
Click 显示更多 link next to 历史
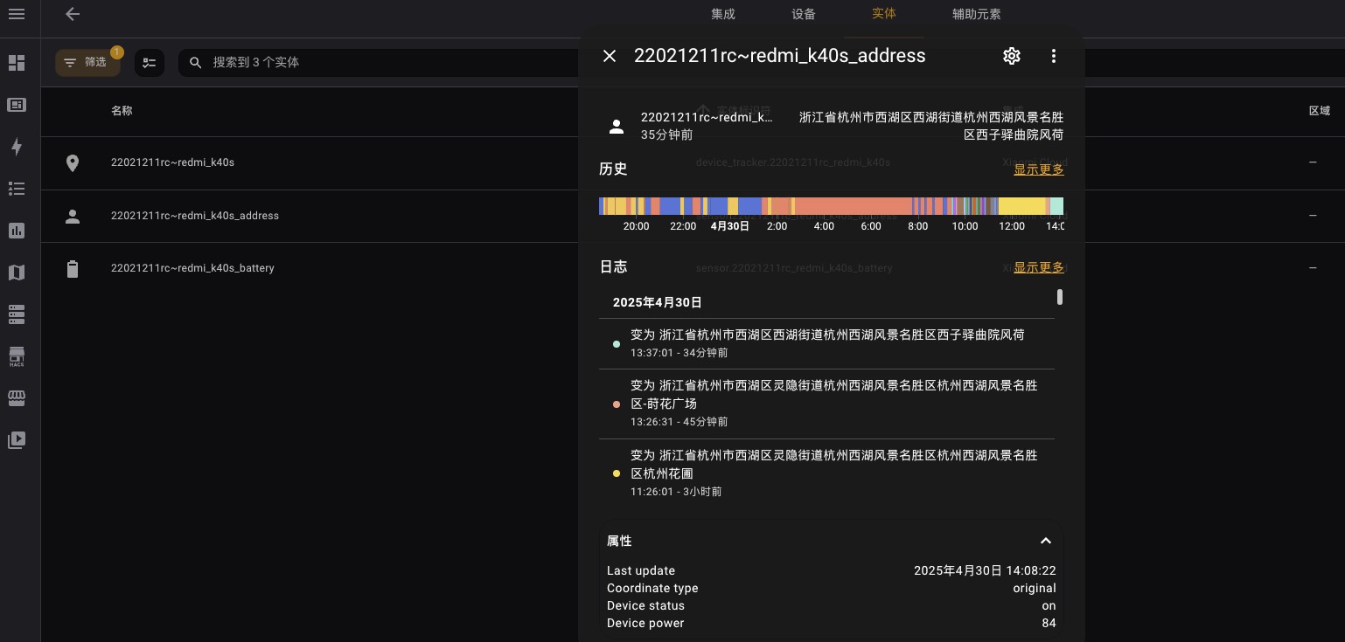pos(1039,169)
